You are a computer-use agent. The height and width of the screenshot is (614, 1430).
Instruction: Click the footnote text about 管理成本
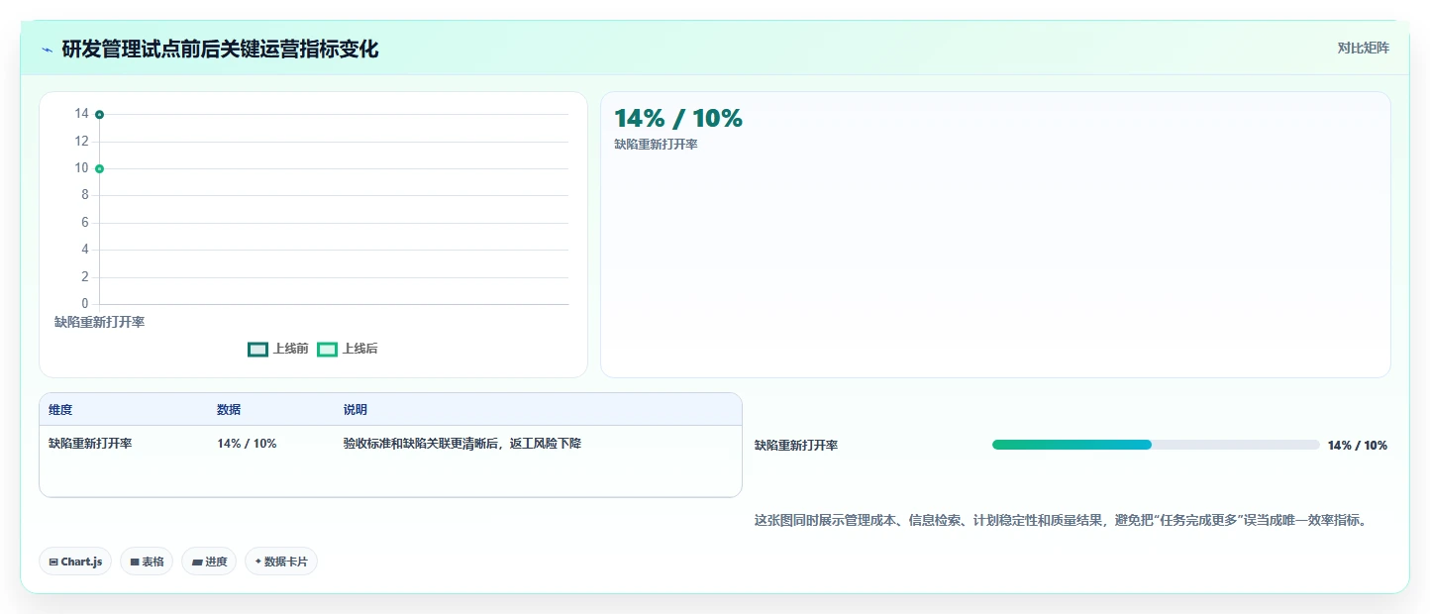pyautogui.click(x=1062, y=521)
